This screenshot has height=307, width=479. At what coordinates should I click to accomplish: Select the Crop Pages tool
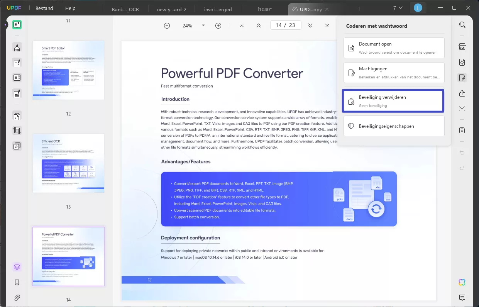pyautogui.click(x=17, y=131)
